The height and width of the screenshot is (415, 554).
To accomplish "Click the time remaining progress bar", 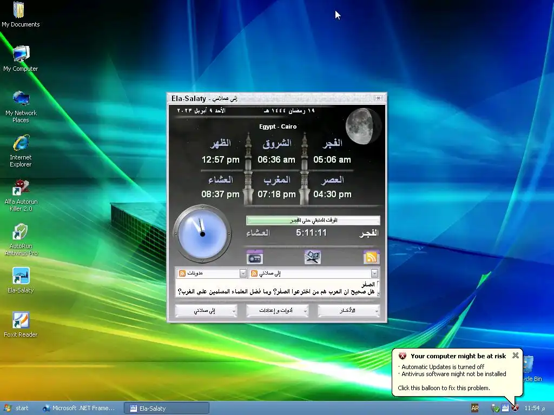I will click(x=313, y=220).
